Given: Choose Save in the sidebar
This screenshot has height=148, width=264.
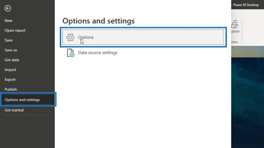Looking at the screenshot, I should coord(9,40).
